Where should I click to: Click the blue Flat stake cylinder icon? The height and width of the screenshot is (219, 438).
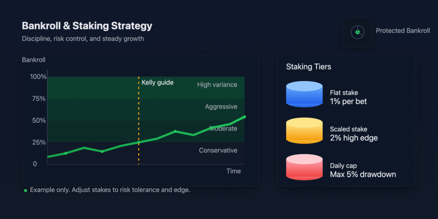(x=304, y=94)
